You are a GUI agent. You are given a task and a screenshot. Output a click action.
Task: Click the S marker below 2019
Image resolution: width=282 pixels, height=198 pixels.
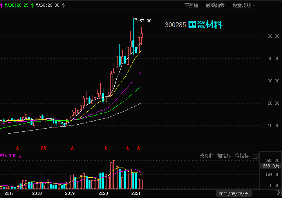(72, 148)
